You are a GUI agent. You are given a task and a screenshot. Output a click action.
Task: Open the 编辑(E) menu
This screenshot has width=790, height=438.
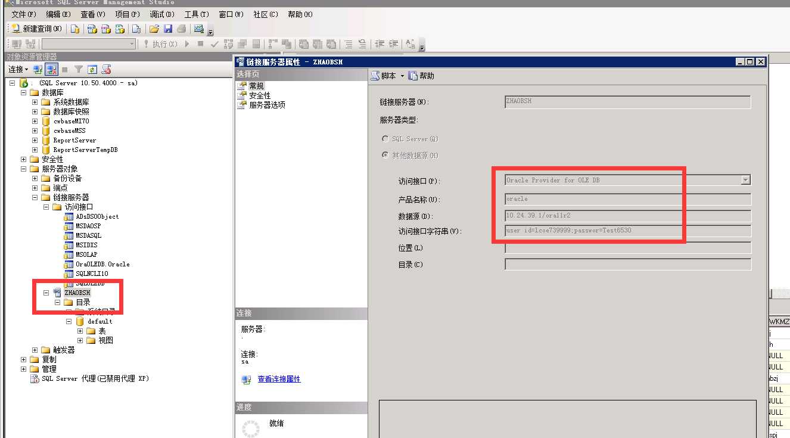(58, 14)
